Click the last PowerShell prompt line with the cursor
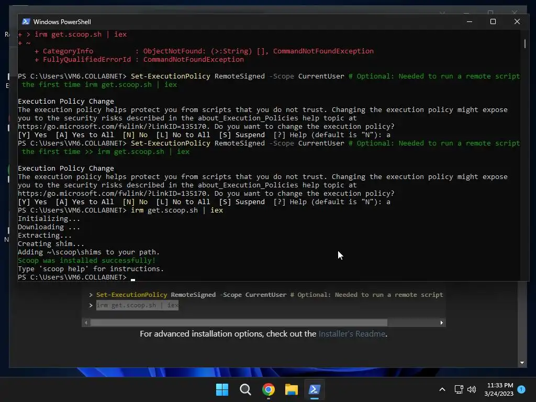536x402 pixels. click(76, 277)
